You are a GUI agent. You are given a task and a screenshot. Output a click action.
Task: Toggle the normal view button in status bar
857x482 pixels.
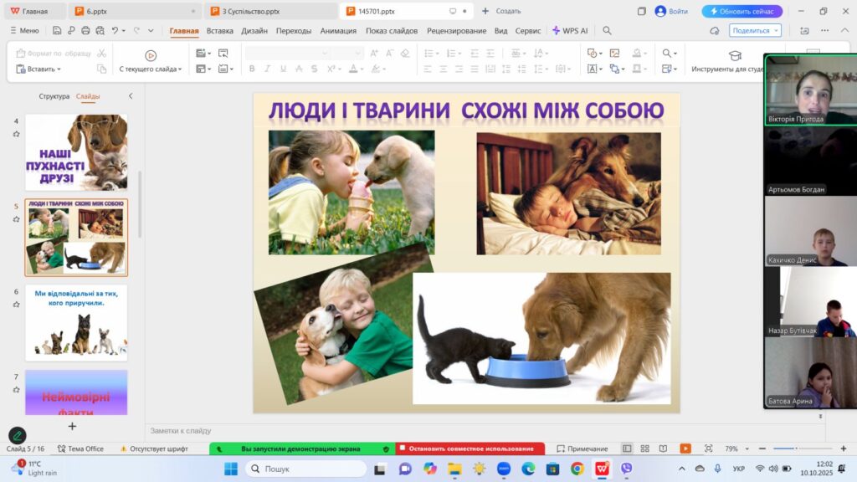[626, 449]
